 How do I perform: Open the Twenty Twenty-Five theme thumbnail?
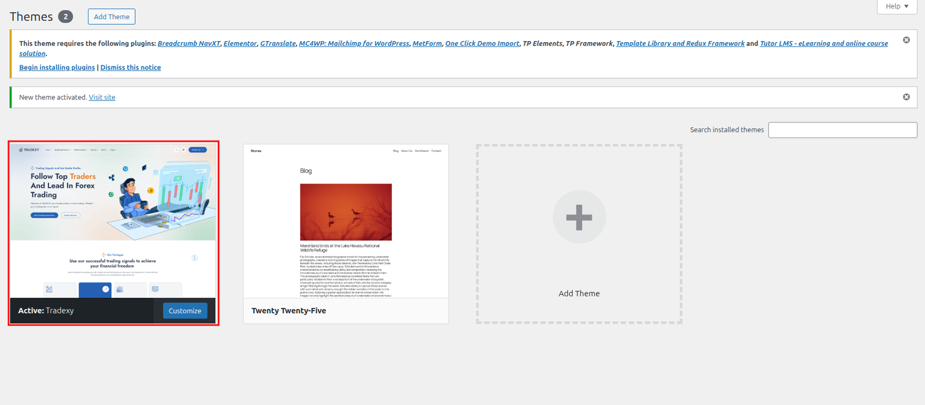pos(346,221)
